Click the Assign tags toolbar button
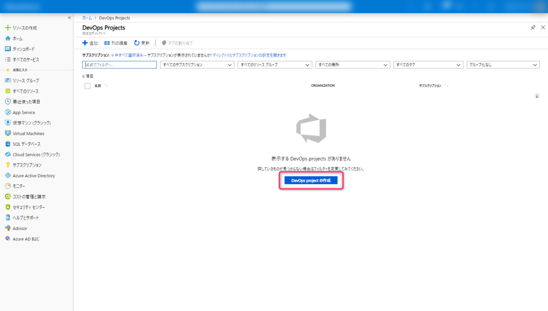Viewport: 548px width, 311px height. tap(177, 43)
